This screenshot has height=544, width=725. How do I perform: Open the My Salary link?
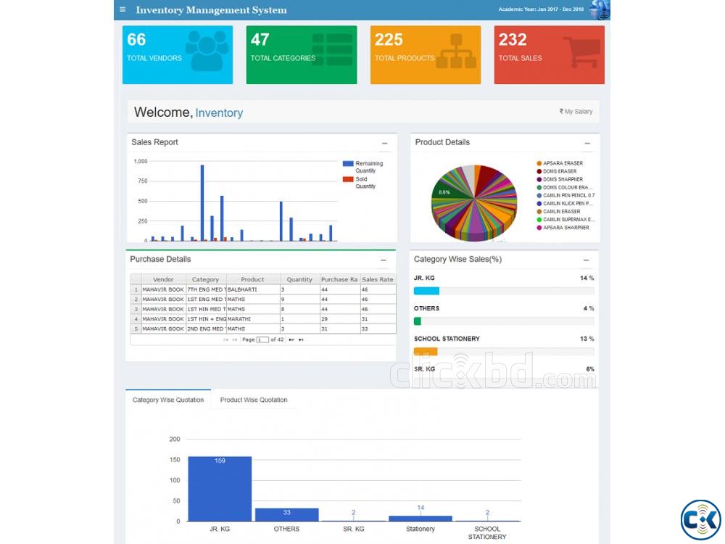(576, 112)
